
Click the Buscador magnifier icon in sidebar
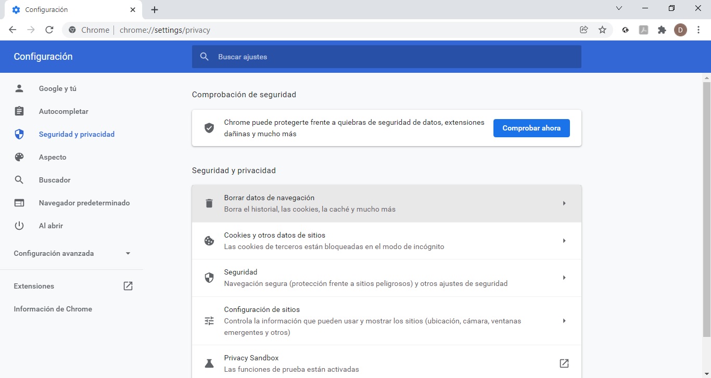point(19,180)
